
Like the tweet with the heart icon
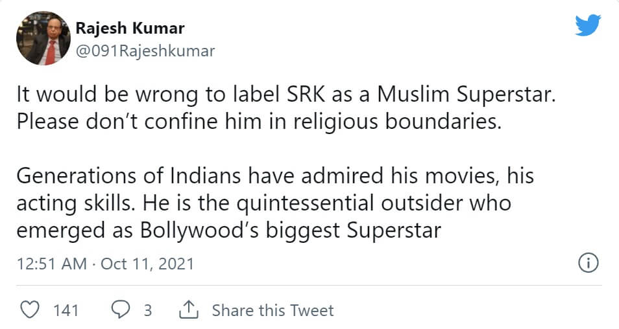30,310
